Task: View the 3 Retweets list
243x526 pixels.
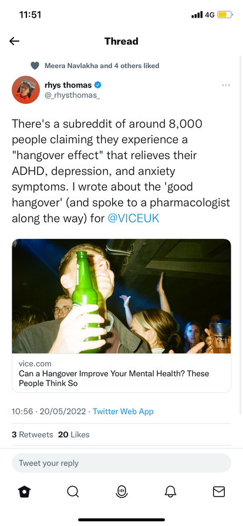Action: pyautogui.click(x=32, y=435)
